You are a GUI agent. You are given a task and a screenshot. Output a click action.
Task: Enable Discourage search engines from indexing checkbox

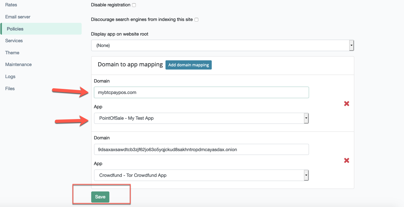(x=196, y=20)
